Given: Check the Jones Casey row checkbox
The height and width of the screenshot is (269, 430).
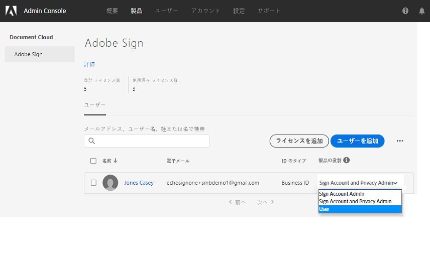Looking at the screenshot, I should point(93,183).
